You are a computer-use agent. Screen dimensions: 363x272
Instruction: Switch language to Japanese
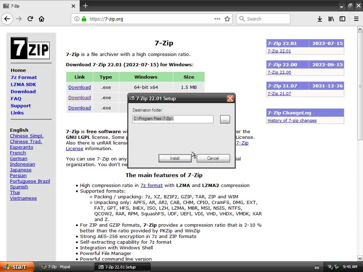[x=21, y=170]
